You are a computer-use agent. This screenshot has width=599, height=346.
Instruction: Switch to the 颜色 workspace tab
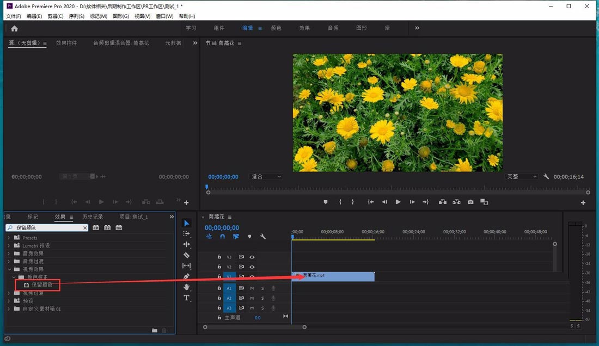[276, 28]
